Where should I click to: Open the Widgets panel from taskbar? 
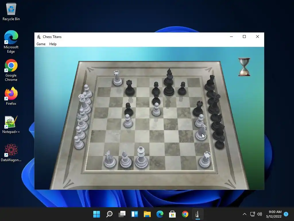click(135, 214)
